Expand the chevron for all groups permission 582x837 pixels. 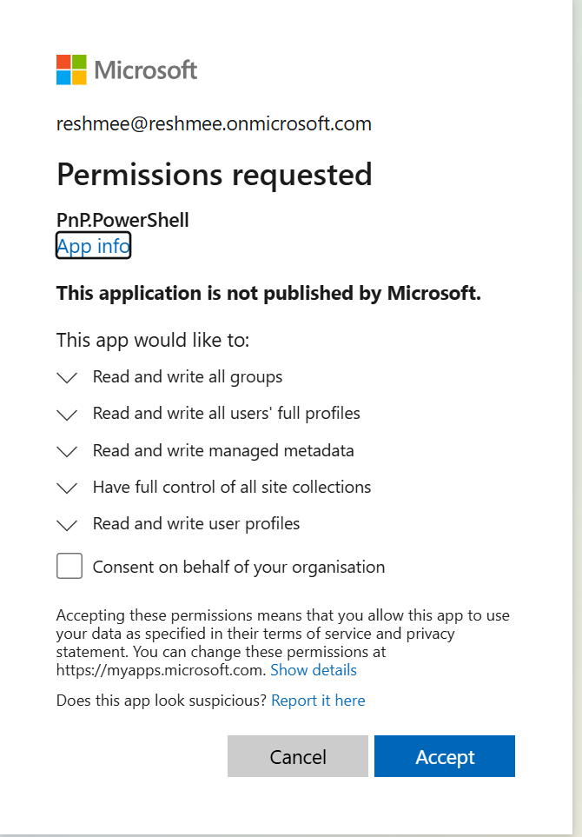tap(67, 377)
